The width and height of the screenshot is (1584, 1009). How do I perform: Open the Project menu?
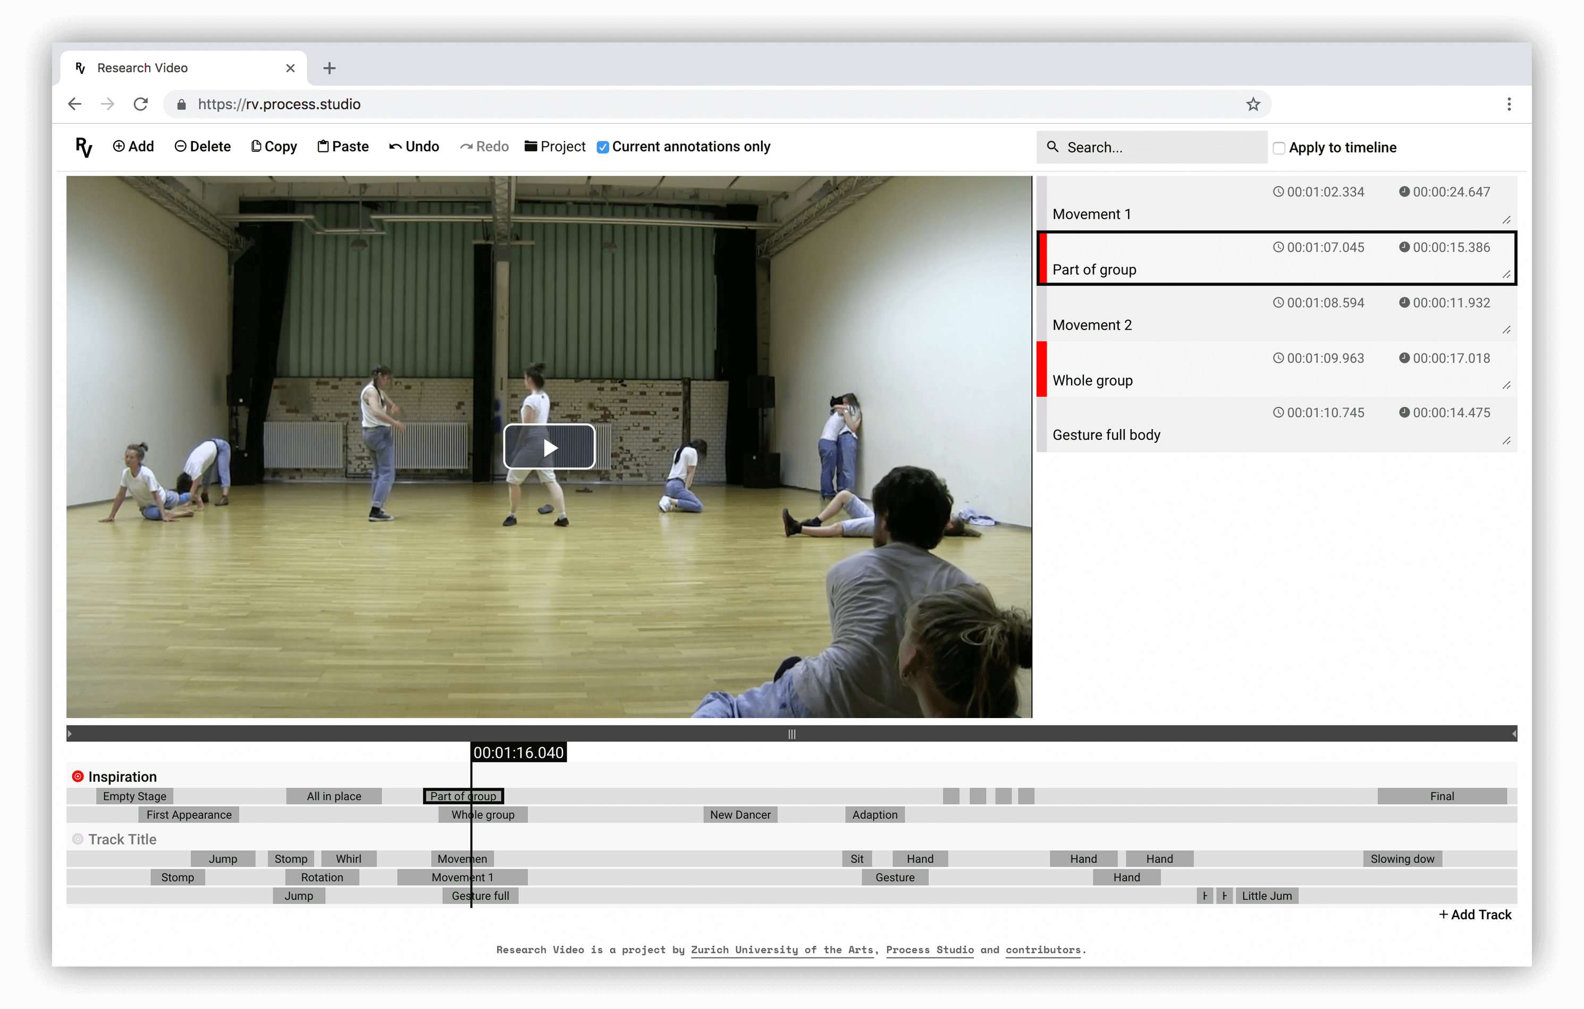pyautogui.click(x=554, y=147)
